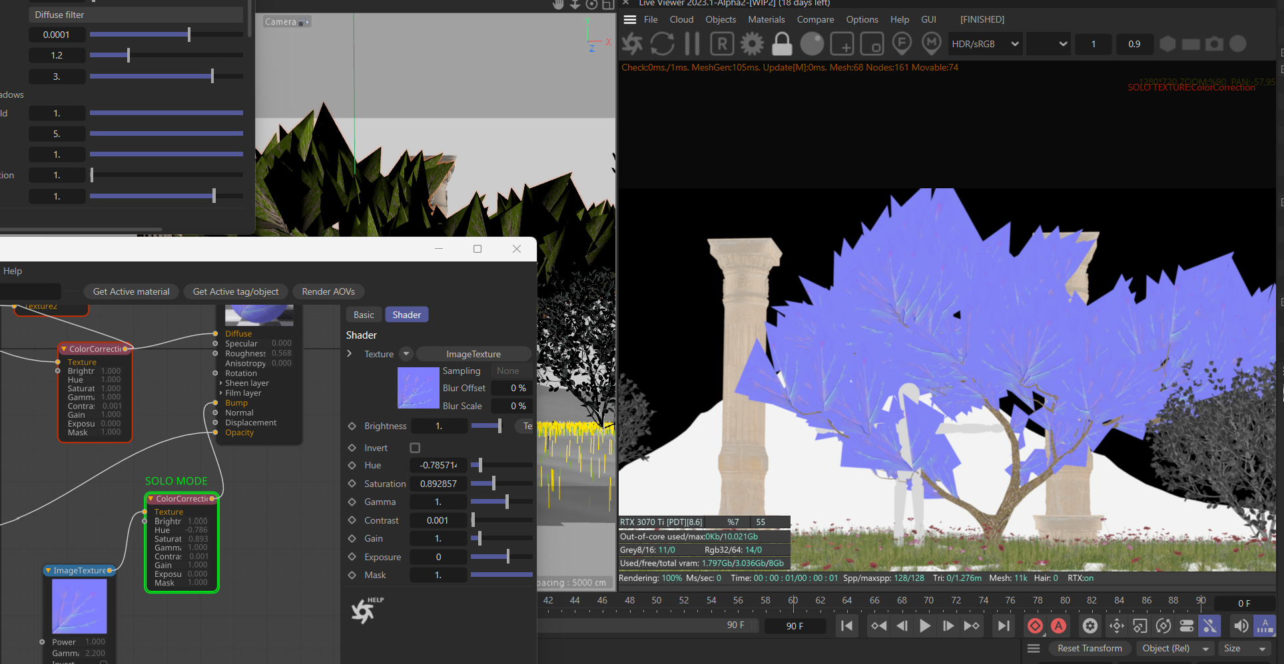Screen dimensions: 1284x664
Task: Click the restart render circular arrows icon
Action: 662,44
